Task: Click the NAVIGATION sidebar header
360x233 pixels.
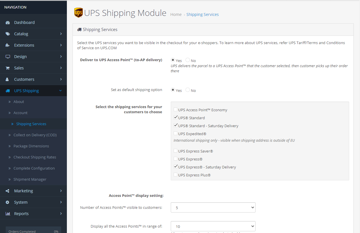Action: (x=15, y=7)
